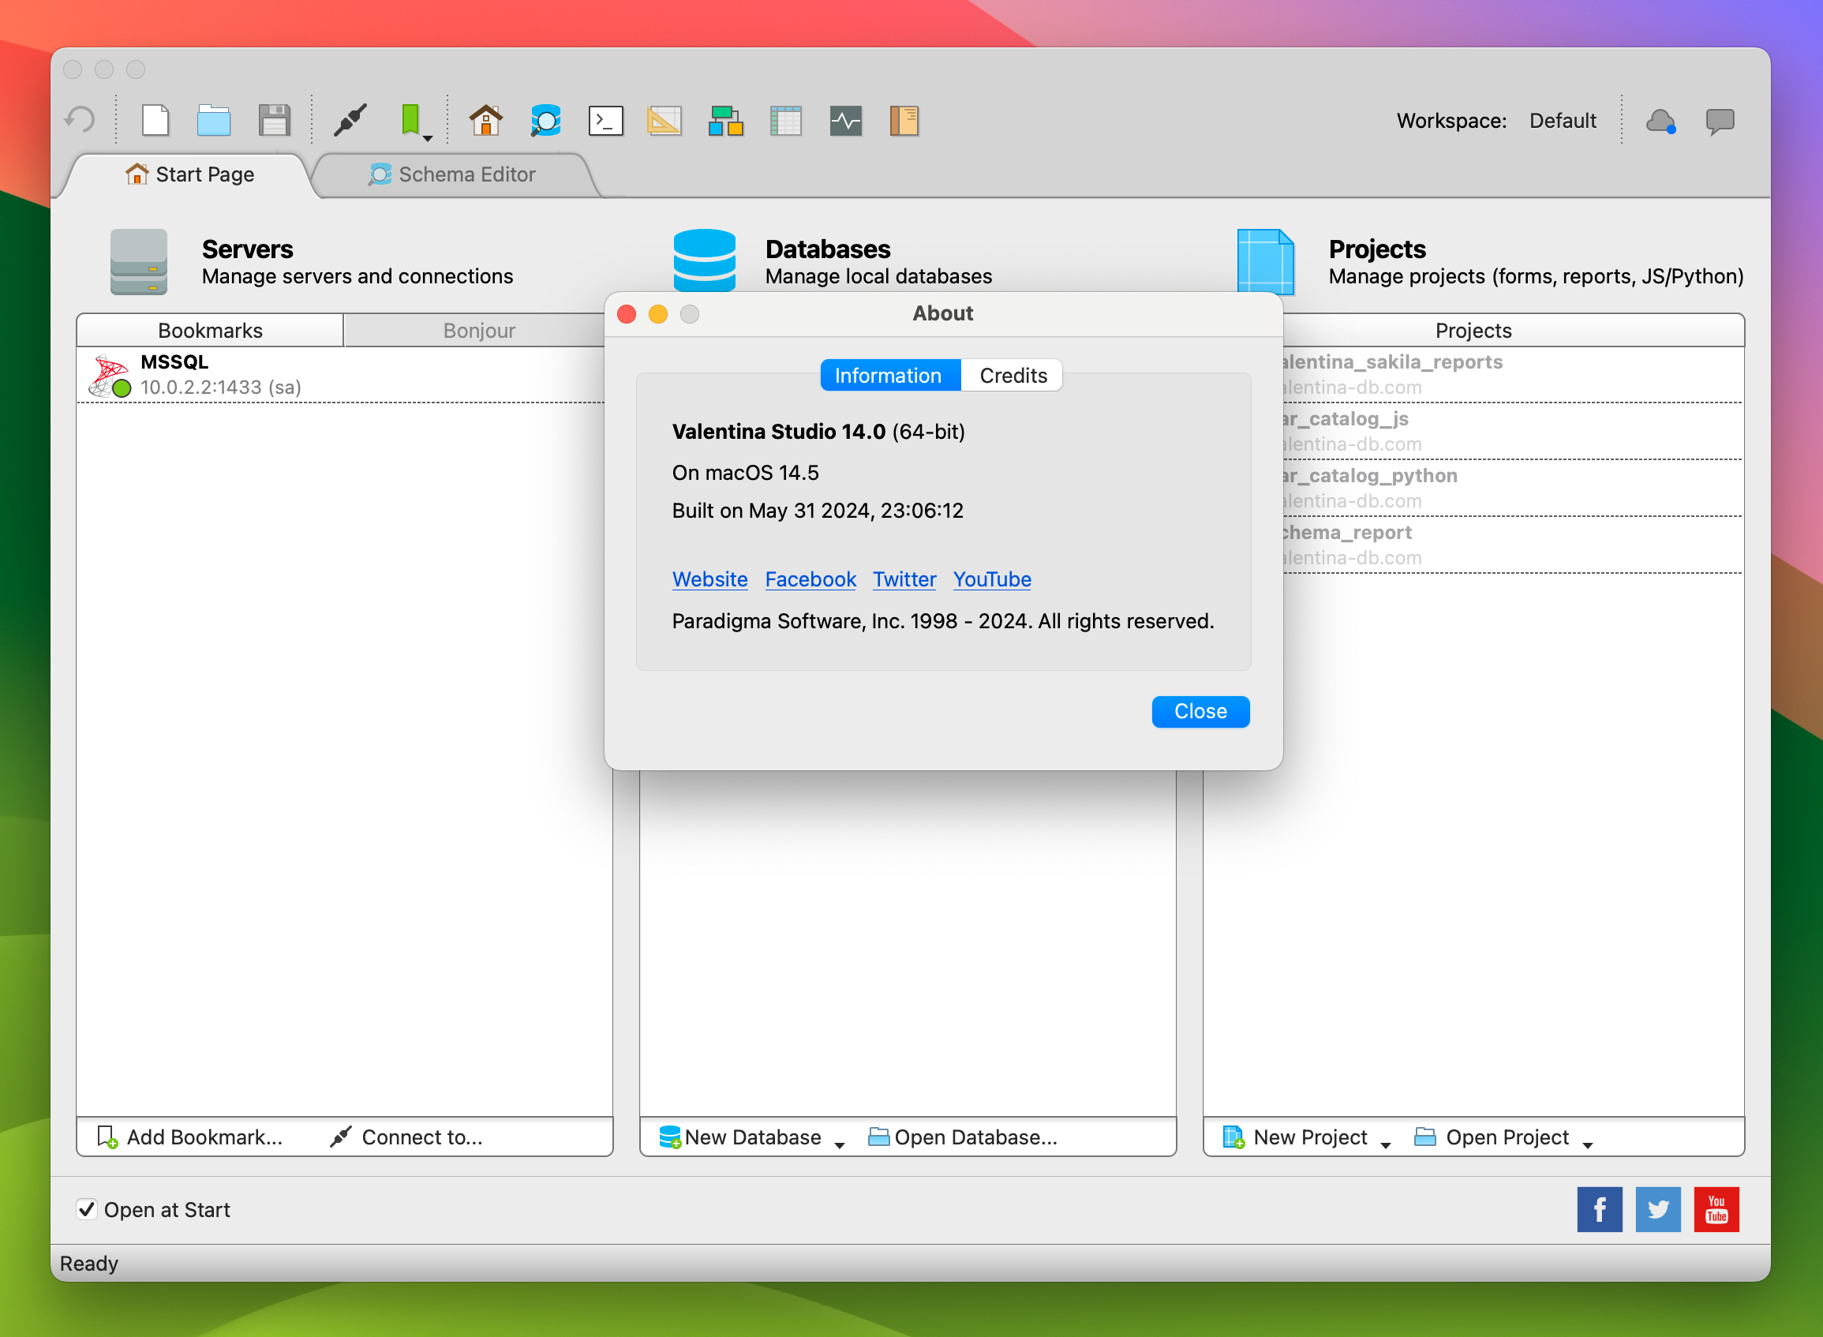
Task: Select the MSSQL bookmark entry
Action: 345,375
